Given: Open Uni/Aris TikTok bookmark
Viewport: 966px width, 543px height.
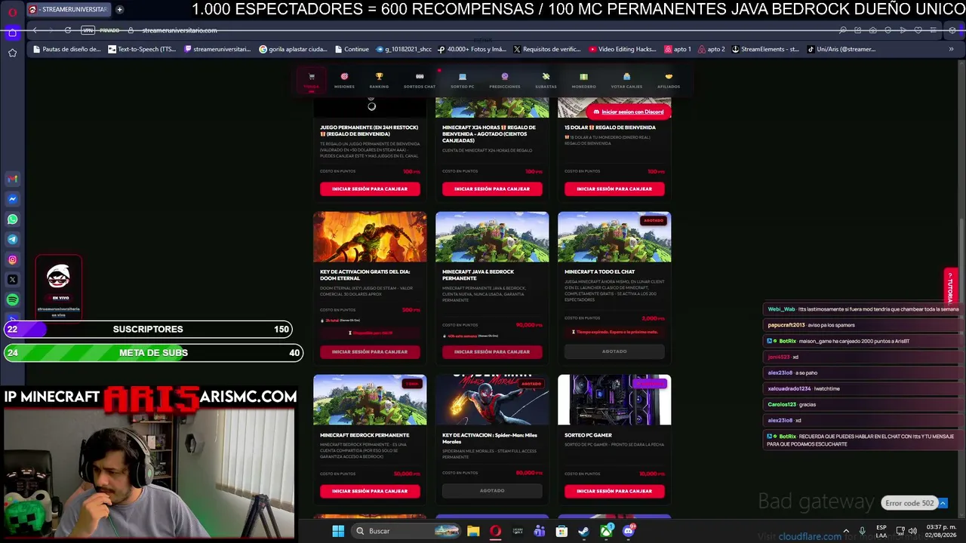Looking at the screenshot, I should click(841, 49).
